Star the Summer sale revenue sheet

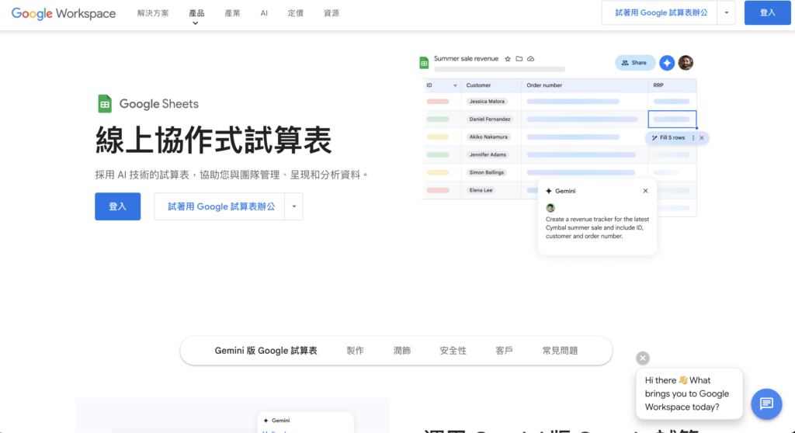pyautogui.click(x=508, y=59)
